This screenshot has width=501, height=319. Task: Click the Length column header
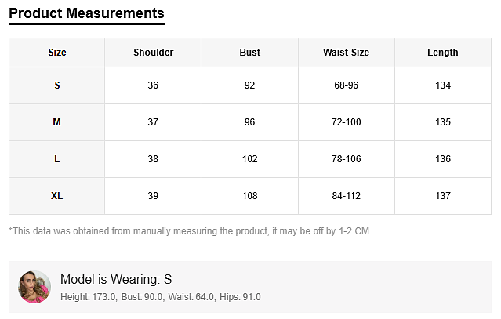pos(442,53)
